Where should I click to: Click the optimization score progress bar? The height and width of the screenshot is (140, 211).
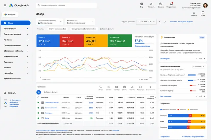click(x=144, y=43)
